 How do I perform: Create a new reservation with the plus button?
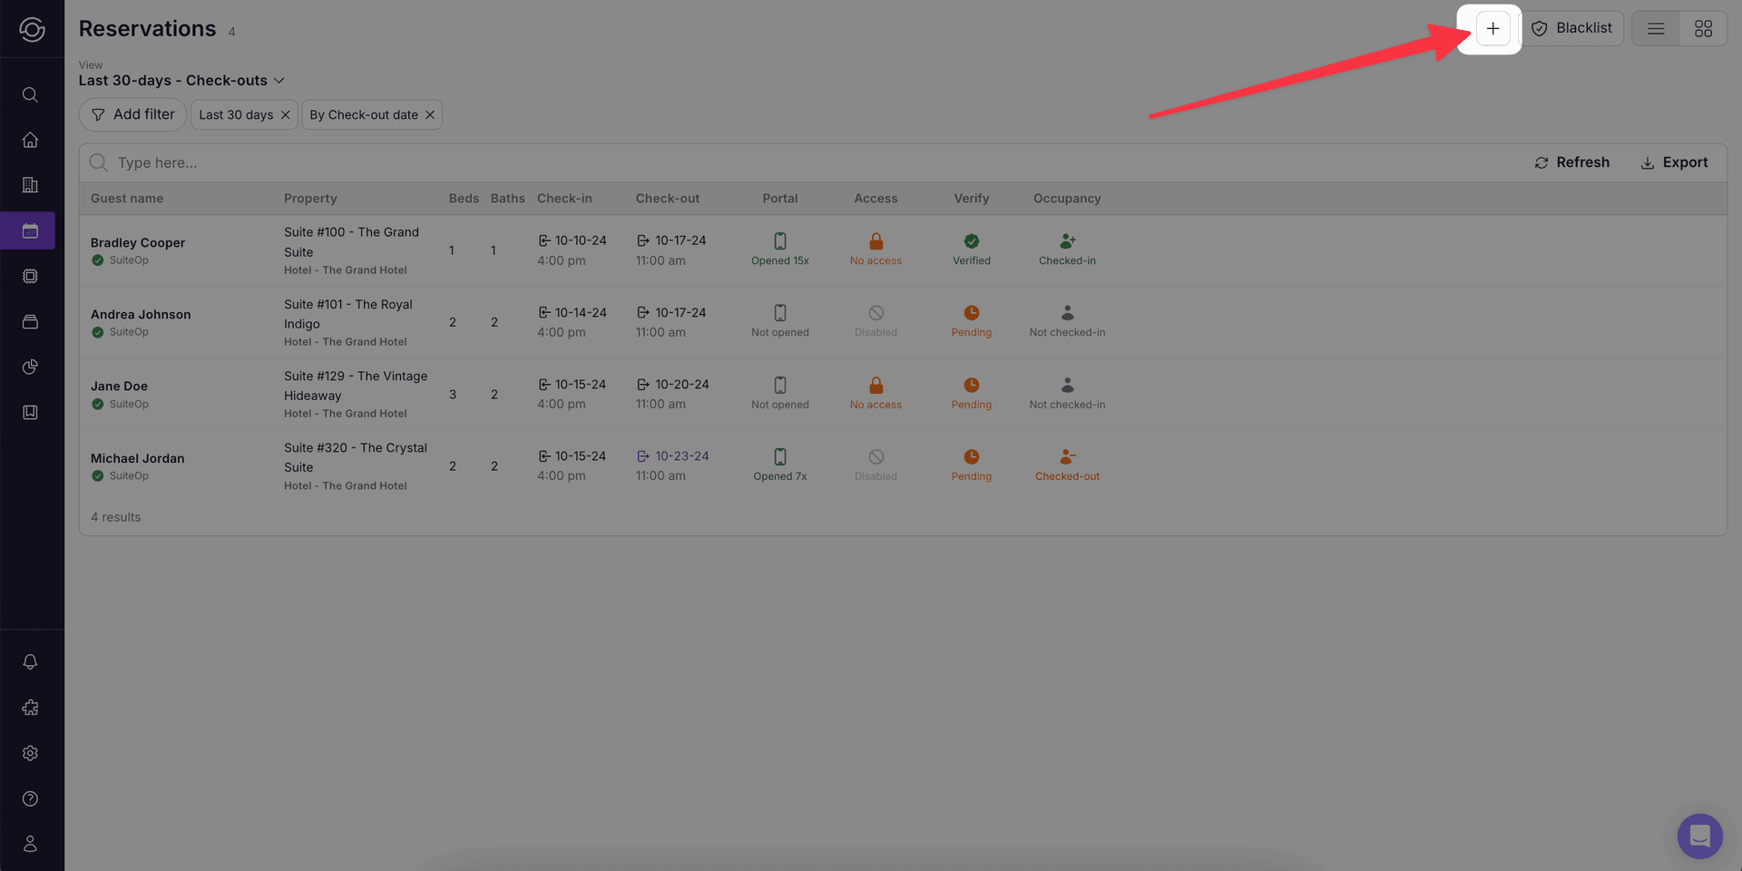point(1492,28)
